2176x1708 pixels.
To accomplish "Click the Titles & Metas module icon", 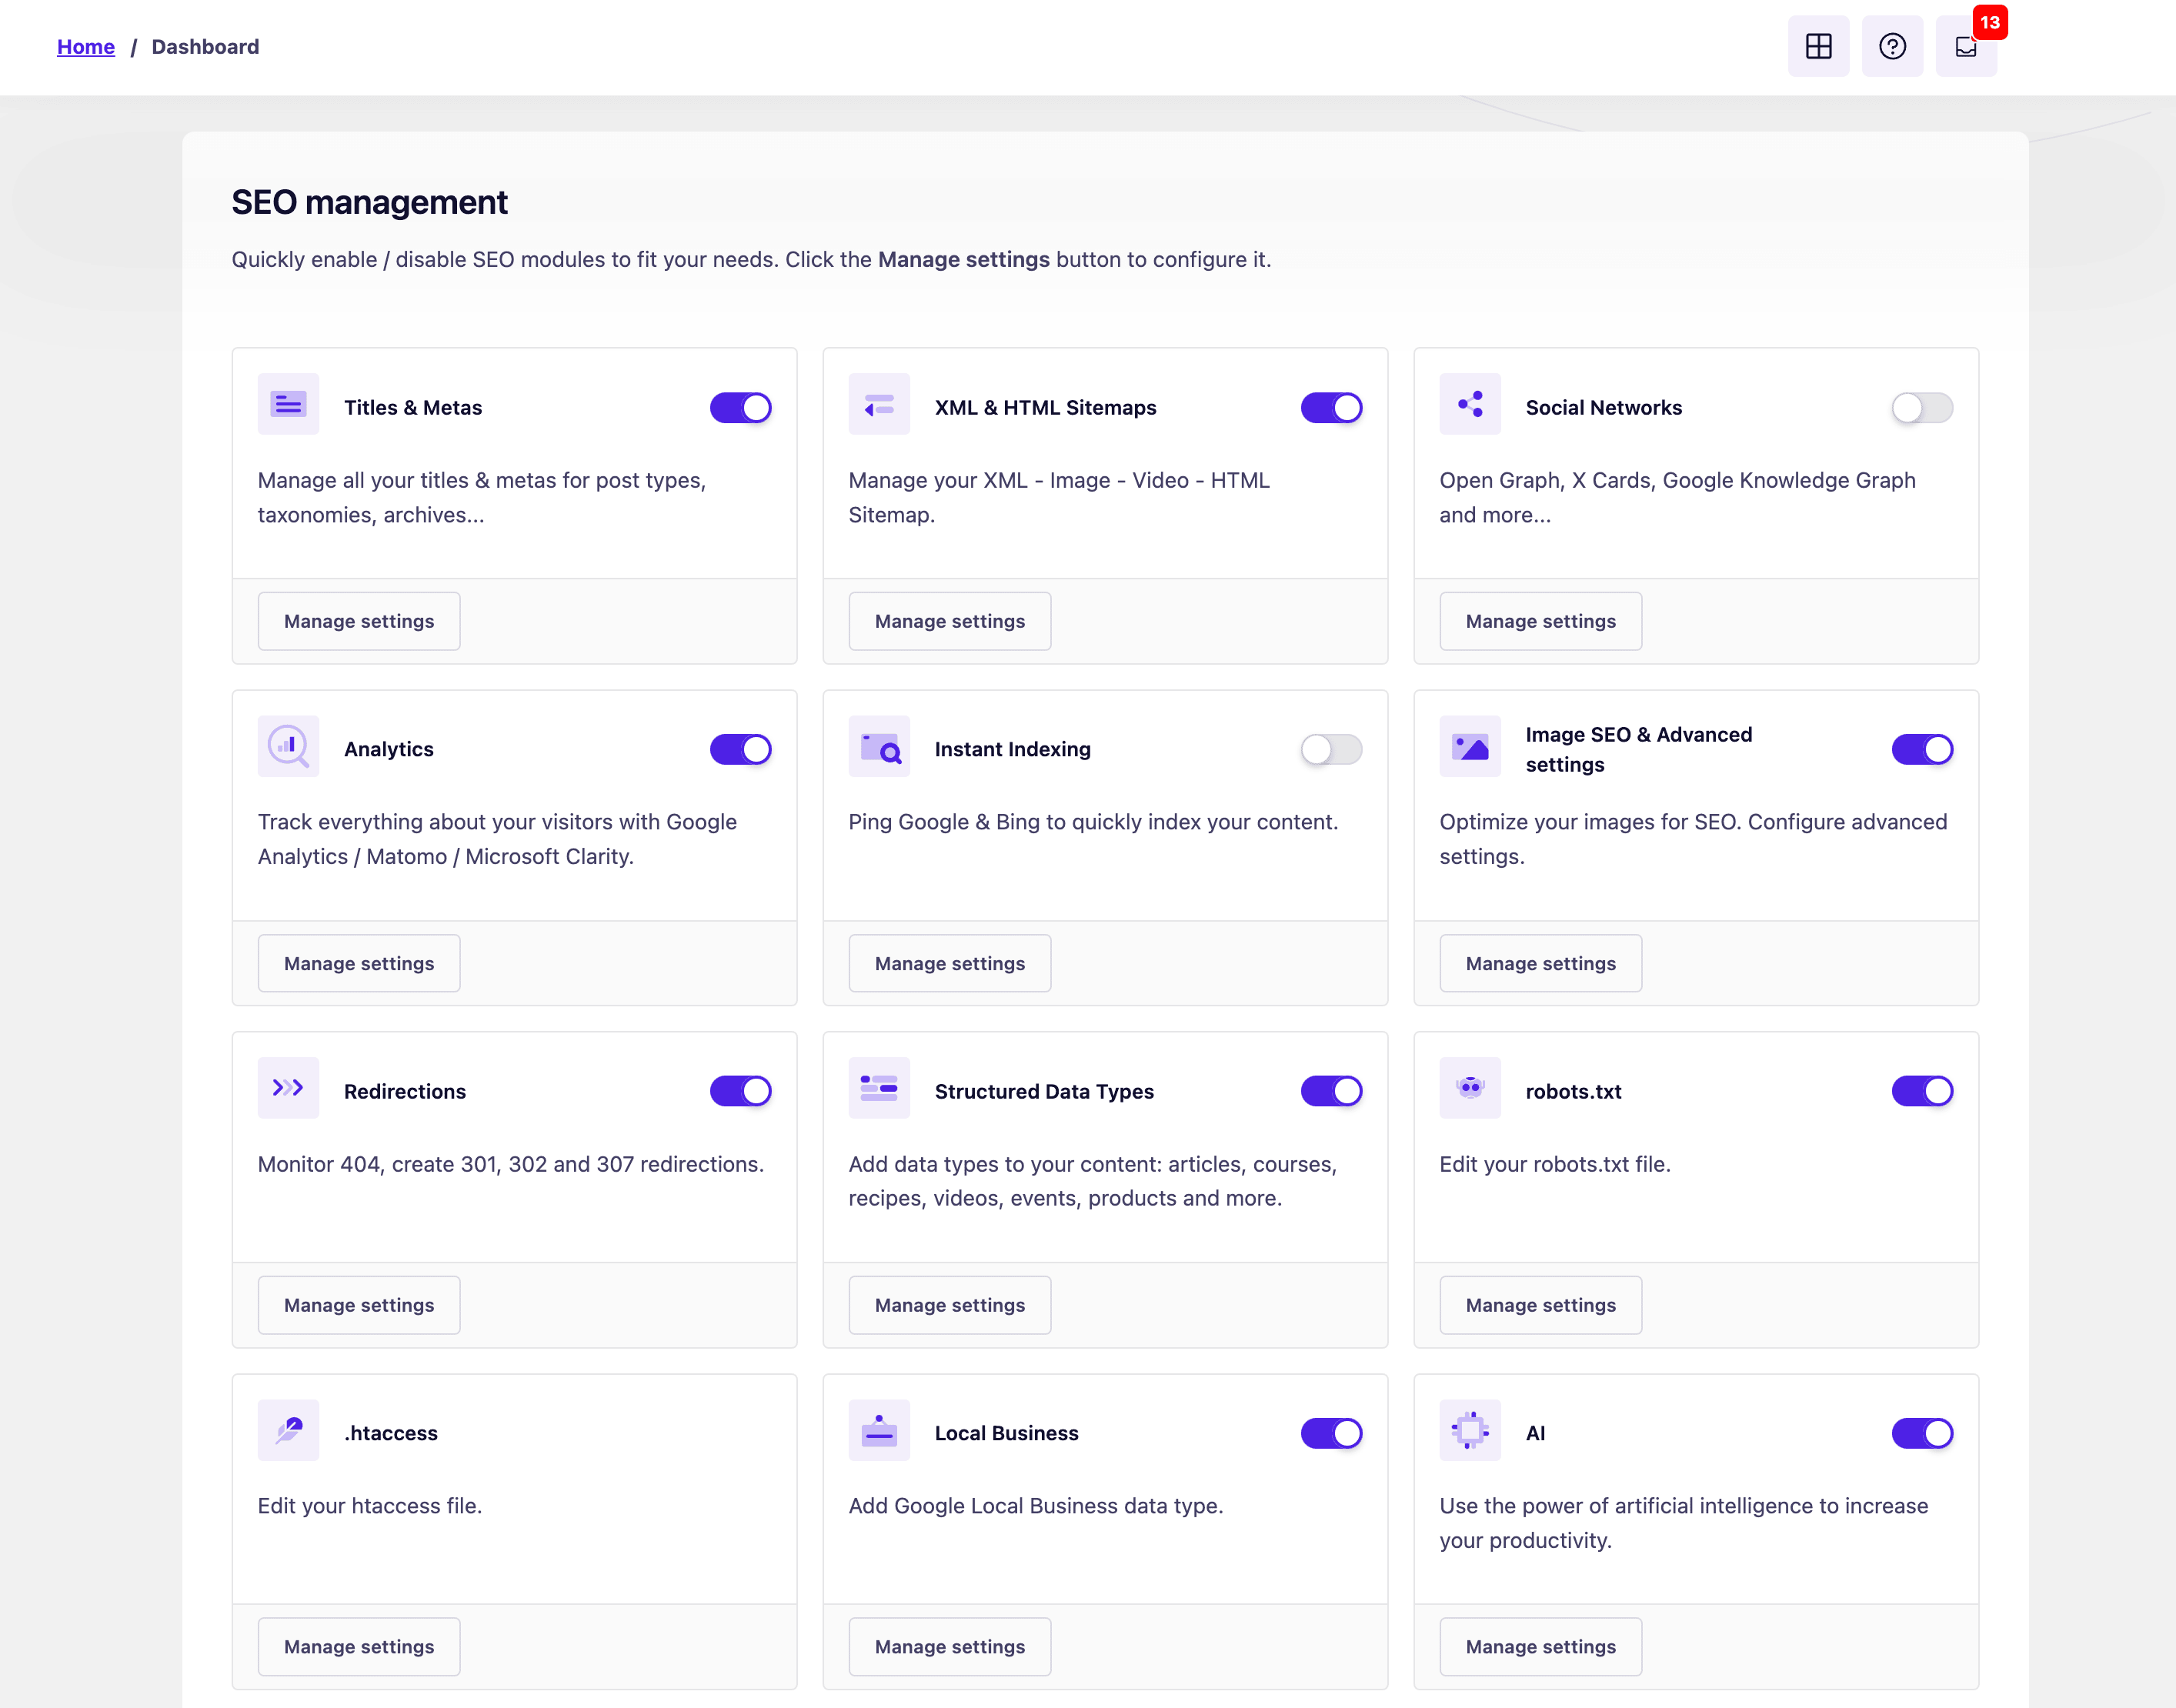I will [x=288, y=404].
